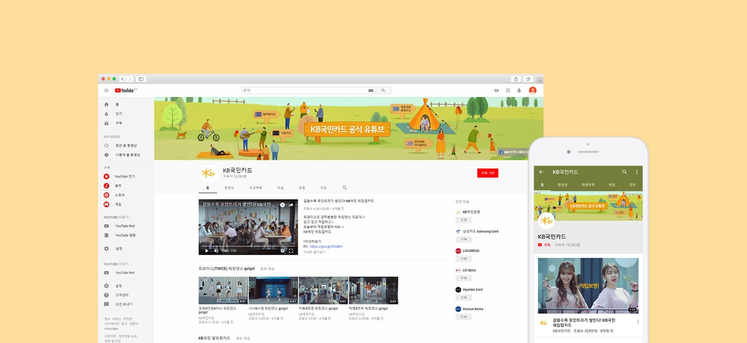
Task: Open 최근 본 동영상 history item
Action: coord(126,145)
